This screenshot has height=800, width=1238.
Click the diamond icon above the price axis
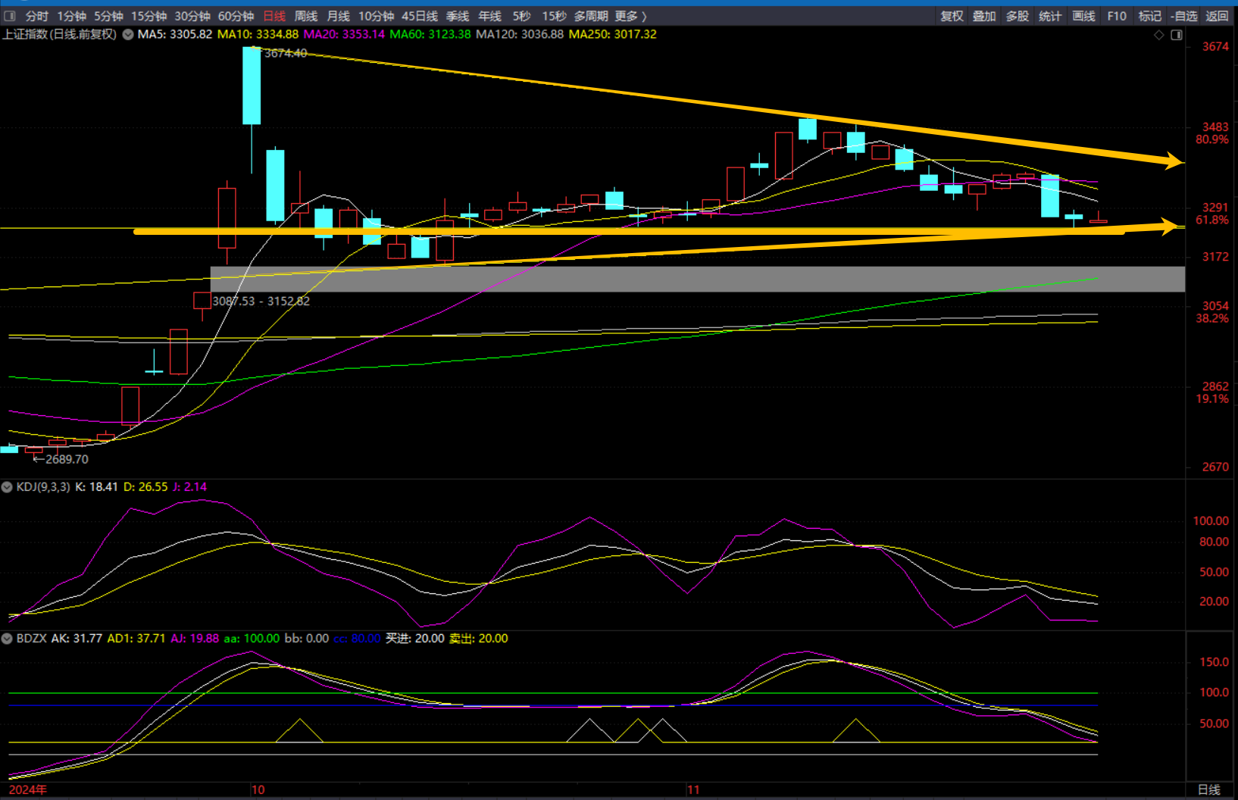[x=1158, y=35]
